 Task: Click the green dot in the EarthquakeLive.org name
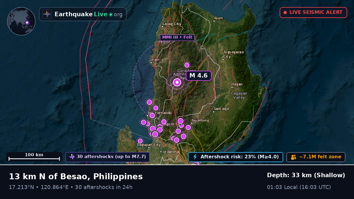(x=111, y=14)
